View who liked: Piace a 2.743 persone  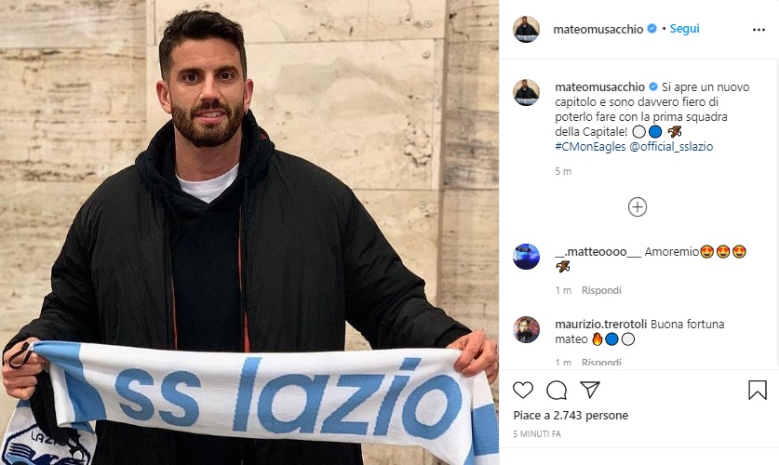[571, 416]
